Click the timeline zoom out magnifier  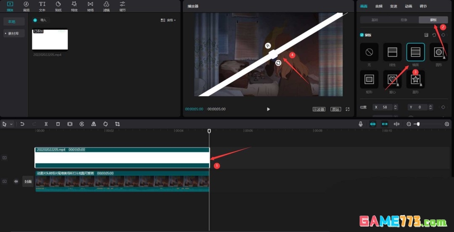(x=409, y=124)
